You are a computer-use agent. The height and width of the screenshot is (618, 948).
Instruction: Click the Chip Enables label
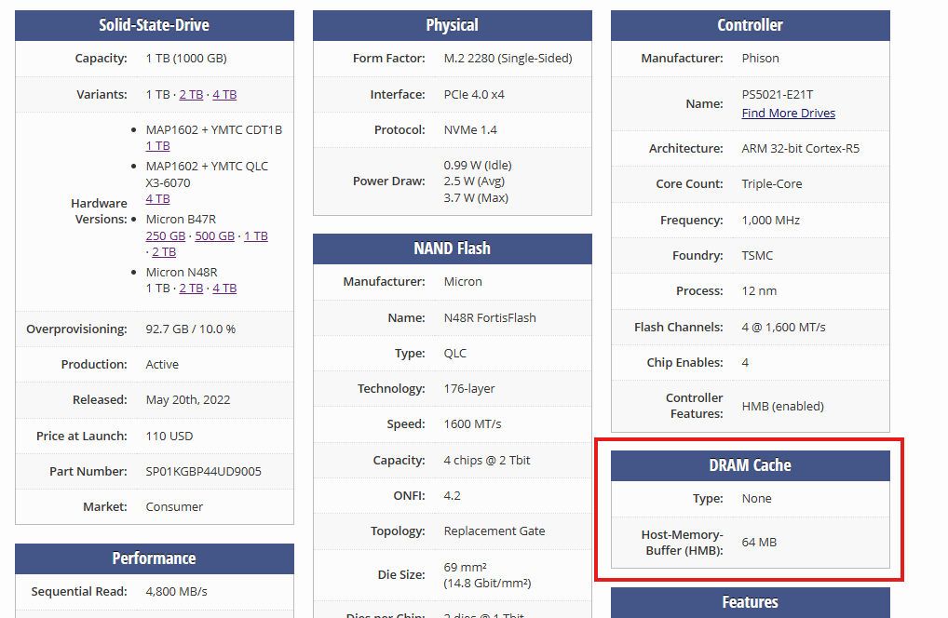(685, 362)
